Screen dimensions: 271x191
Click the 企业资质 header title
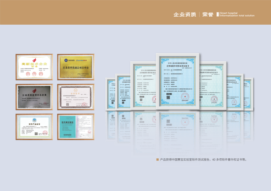click(185, 14)
